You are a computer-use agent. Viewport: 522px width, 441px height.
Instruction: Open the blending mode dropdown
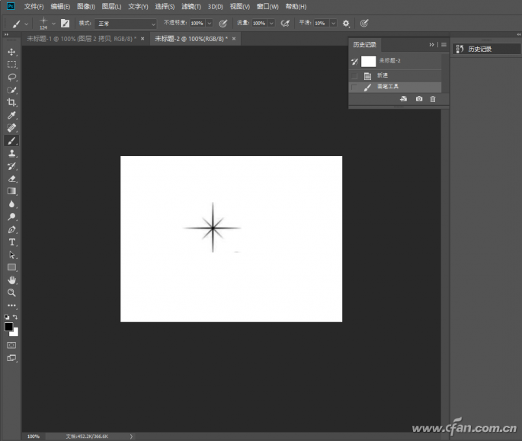tap(126, 24)
